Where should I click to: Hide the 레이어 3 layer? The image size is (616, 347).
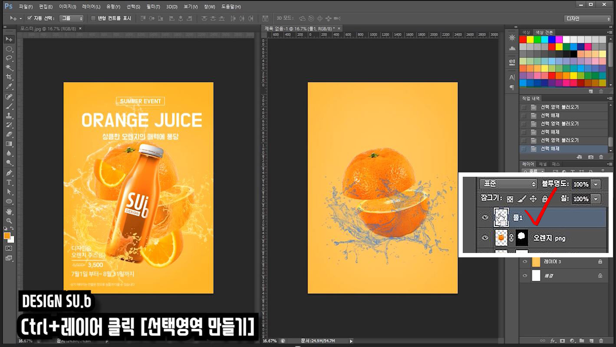tap(525, 262)
